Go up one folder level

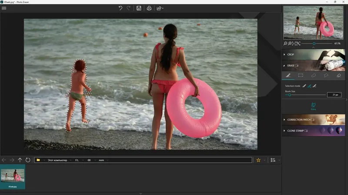click(20, 160)
